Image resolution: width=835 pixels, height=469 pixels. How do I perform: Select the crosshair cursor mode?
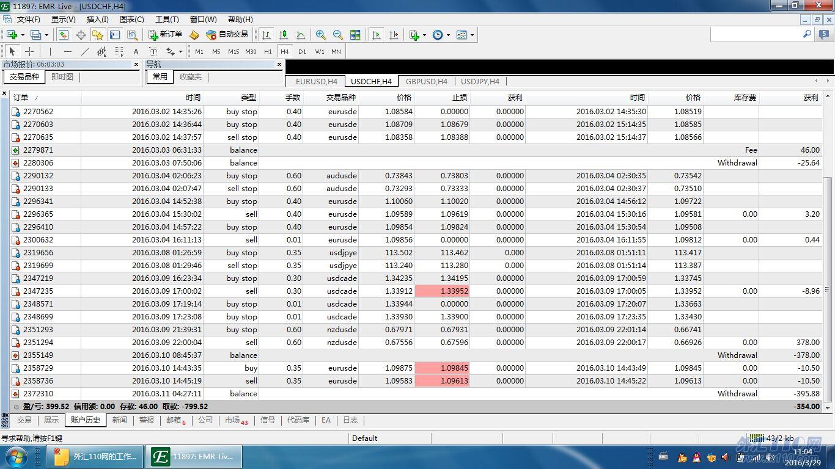point(29,52)
